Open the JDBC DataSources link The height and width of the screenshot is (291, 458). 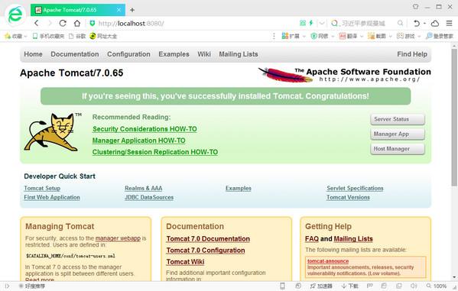point(149,197)
